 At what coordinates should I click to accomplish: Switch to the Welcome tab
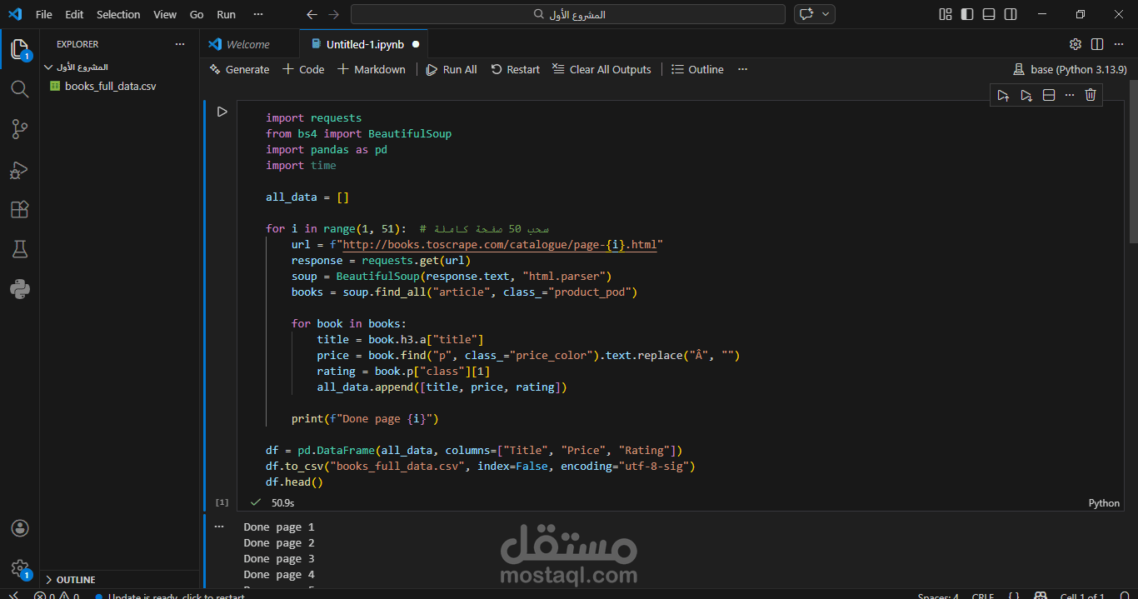pyautogui.click(x=249, y=43)
